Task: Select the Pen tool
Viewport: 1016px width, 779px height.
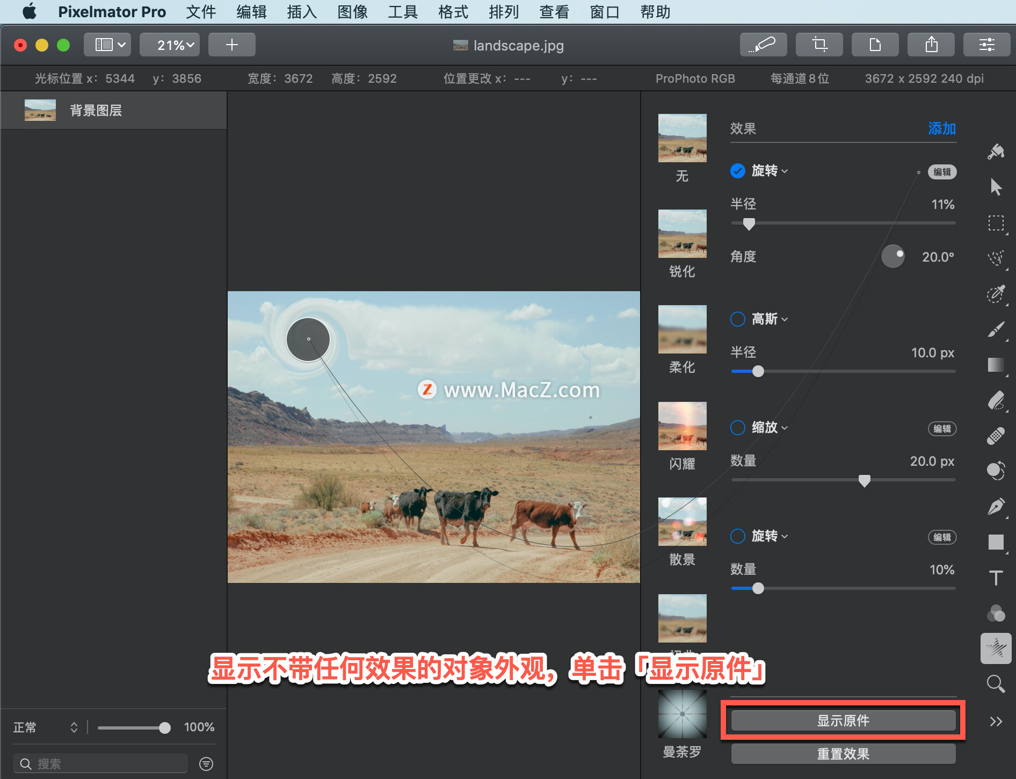Action: [x=996, y=507]
